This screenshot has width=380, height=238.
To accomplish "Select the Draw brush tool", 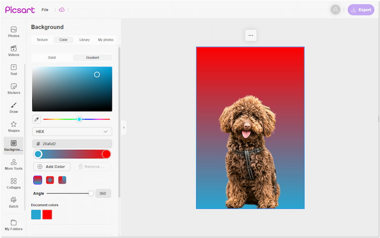I will click(x=14, y=108).
